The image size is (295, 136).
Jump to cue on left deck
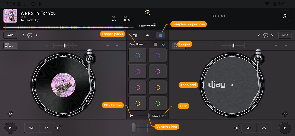47,128
